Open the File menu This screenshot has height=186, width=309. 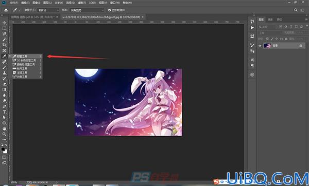pyautogui.click(x=14, y=3)
